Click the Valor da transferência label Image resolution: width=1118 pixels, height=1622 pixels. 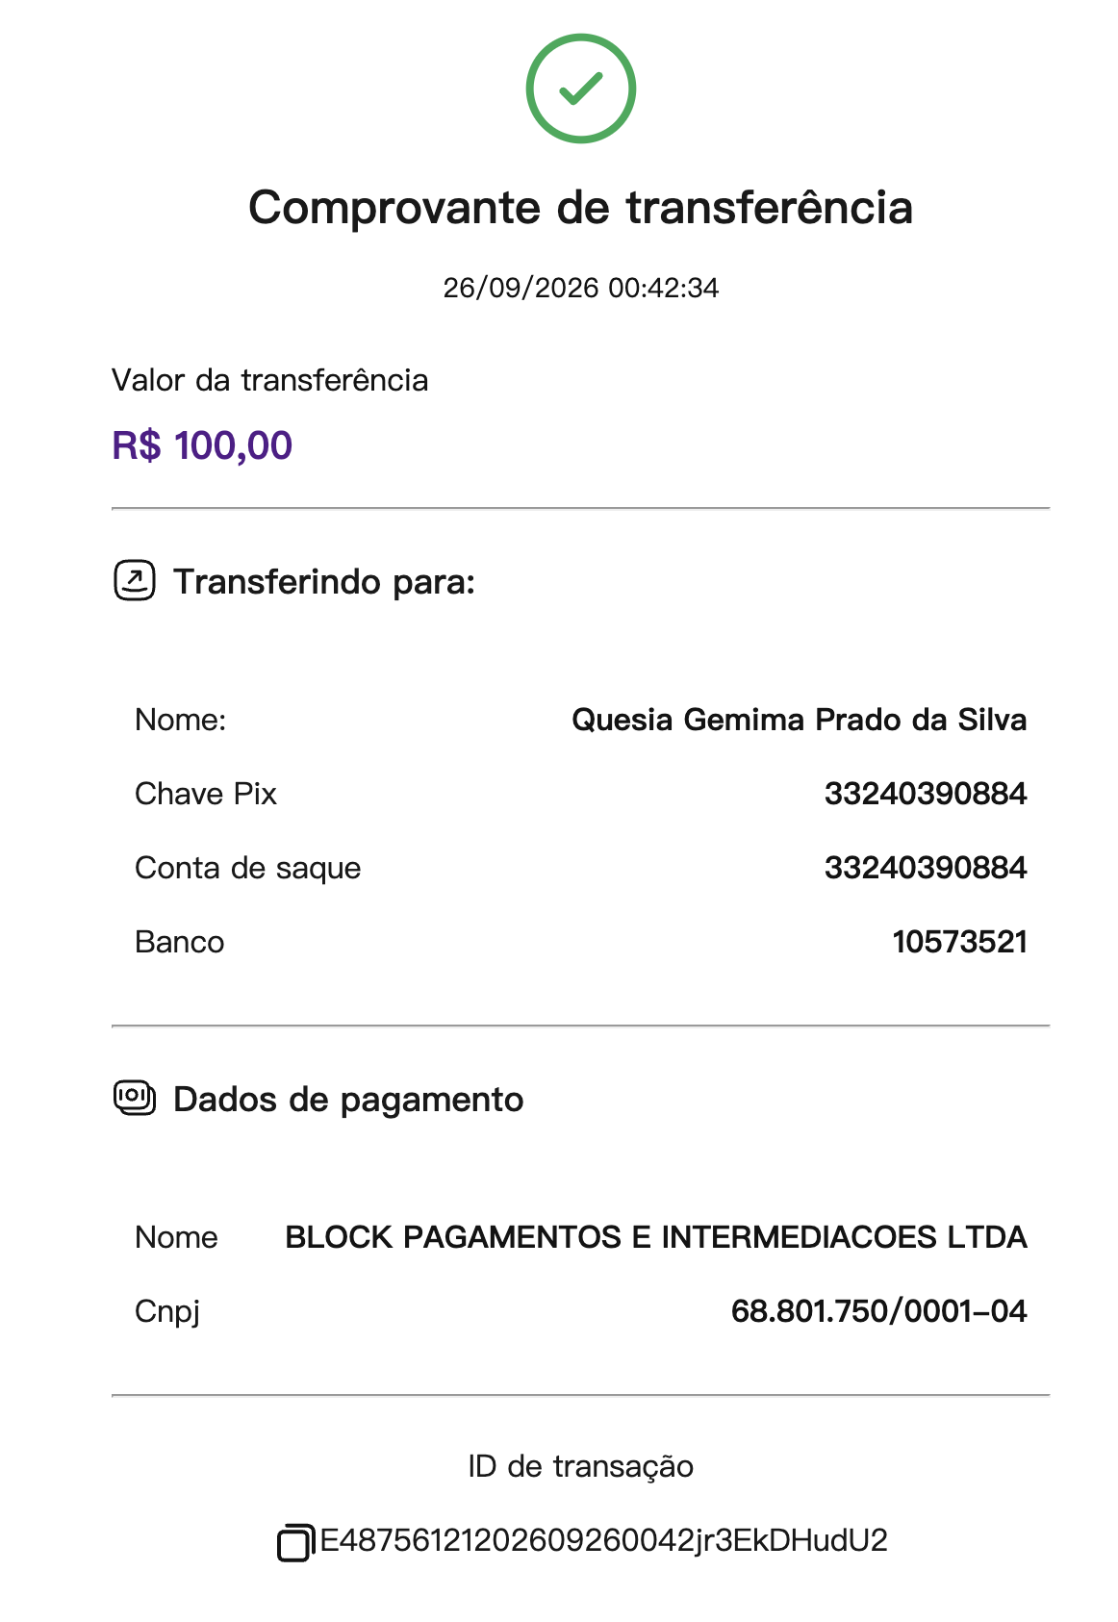click(x=269, y=380)
